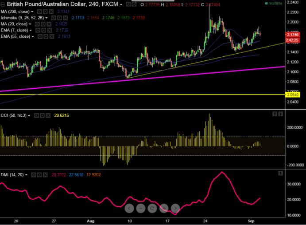306x225 pixels.
Task: Click the EMA (55, close) indicator label
Action: pos(15,36)
